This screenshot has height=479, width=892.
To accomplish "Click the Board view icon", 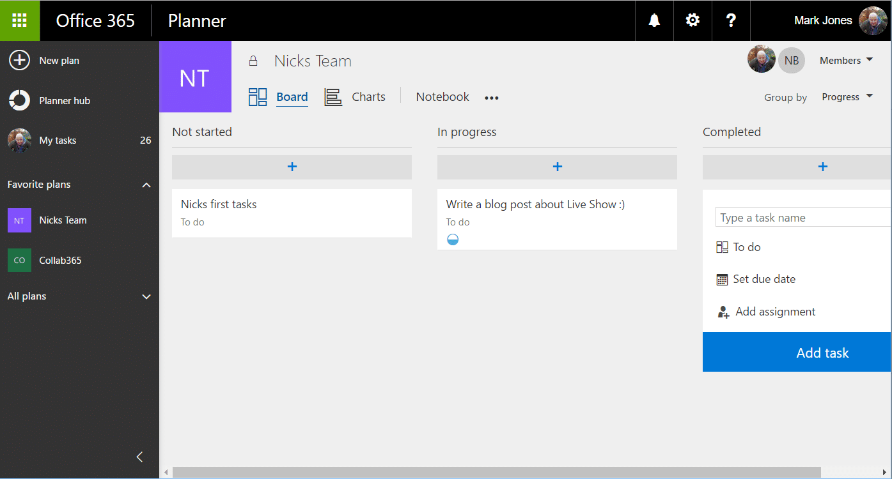I will pos(258,97).
